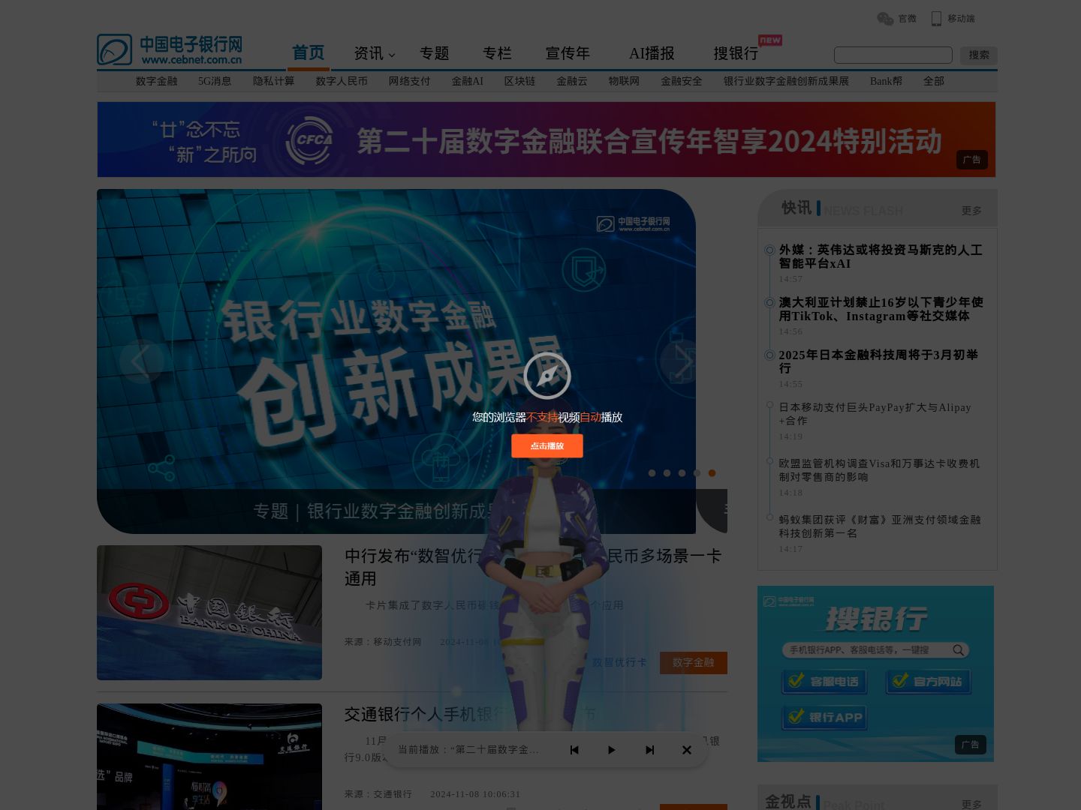Open 金融AI sub-navigation link
This screenshot has height=810, width=1081.
[x=468, y=81]
